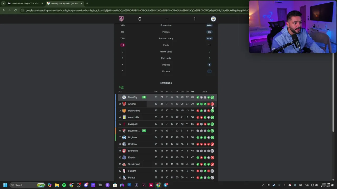Click the Chelsea club logo in standings
Image resolution: width=337 pixels, height=189 pixels.
(x=124, y=144)
